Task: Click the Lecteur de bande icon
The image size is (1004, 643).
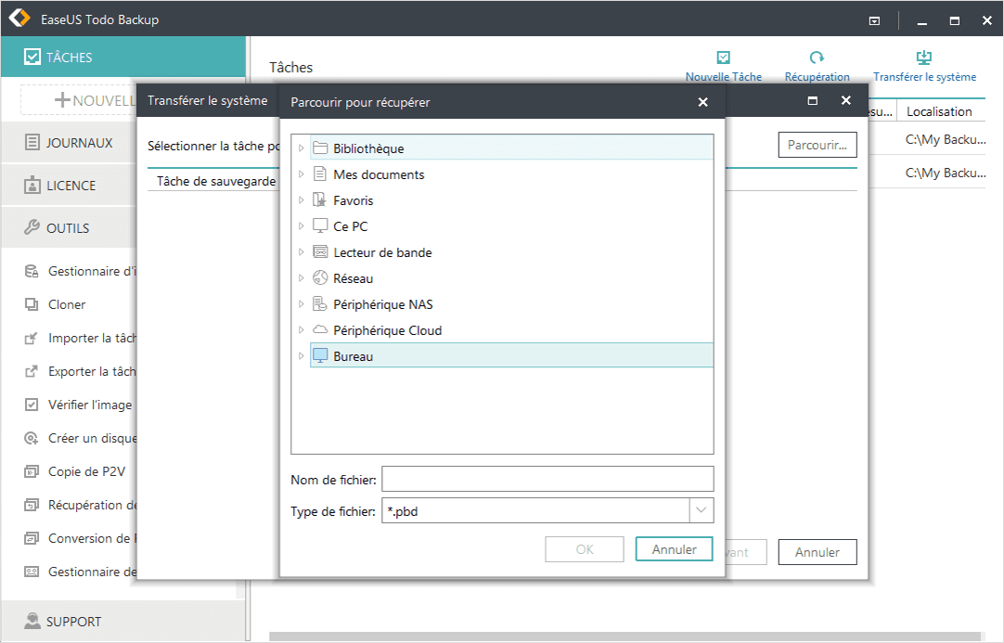Action: [320, 252]
